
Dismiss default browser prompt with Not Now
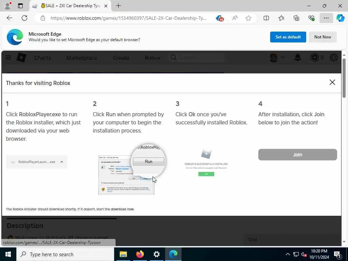tap(323, 37)
